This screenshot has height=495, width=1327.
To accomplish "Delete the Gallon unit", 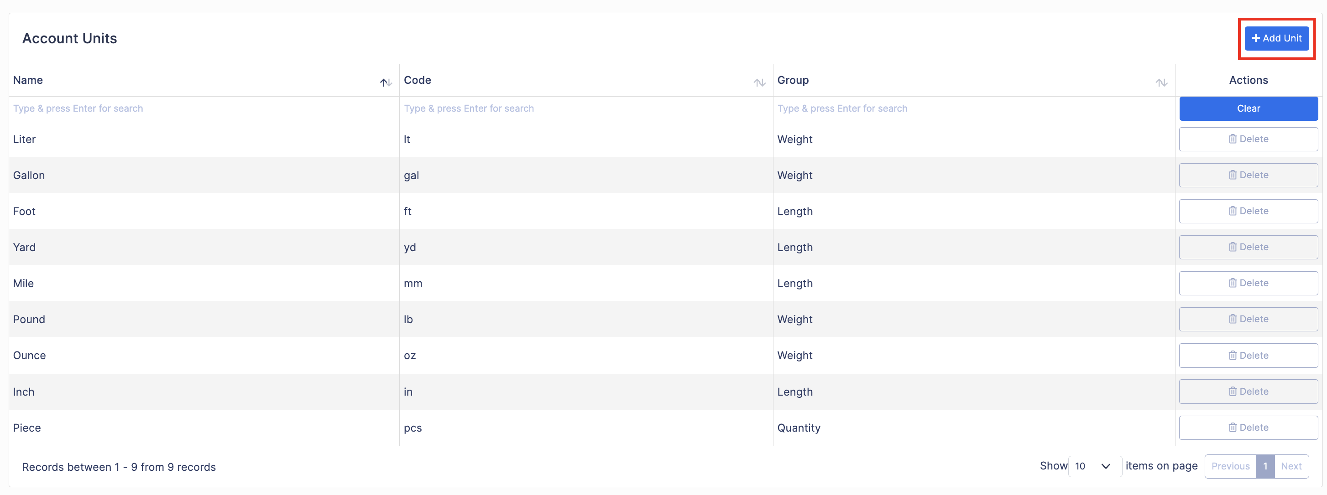I will (1248, 175).
